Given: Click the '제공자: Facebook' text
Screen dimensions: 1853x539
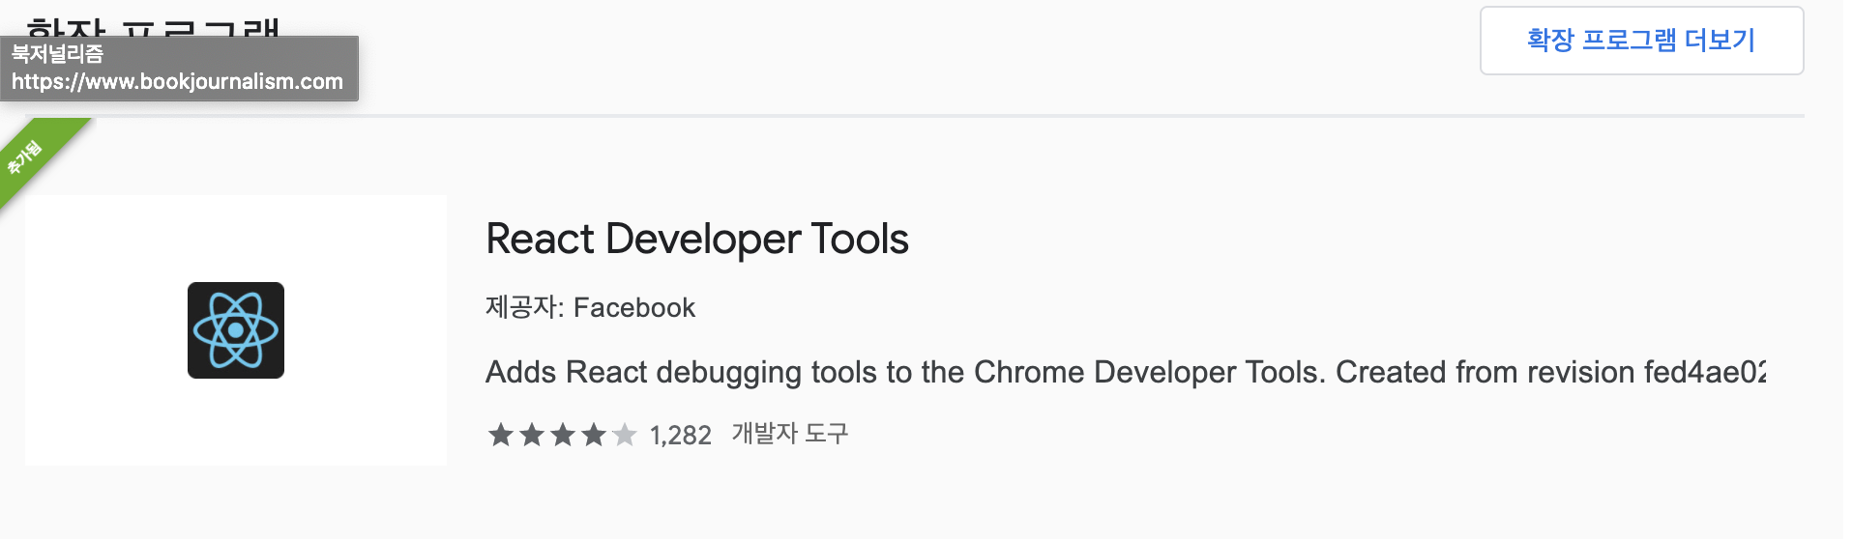Looking at the screenshot, I should [590, 307].
